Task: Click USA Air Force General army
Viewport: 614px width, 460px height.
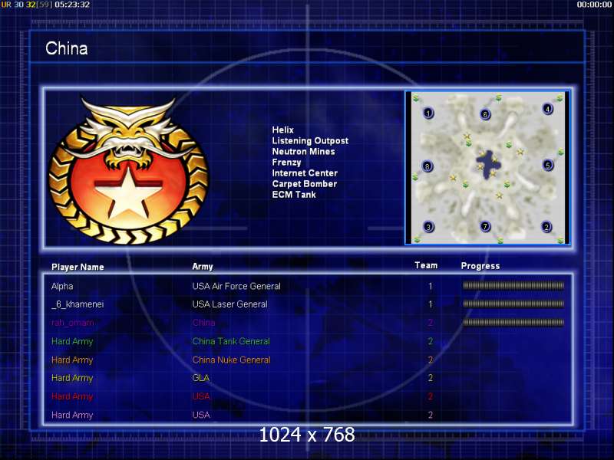Action: (x=236, y=286)
